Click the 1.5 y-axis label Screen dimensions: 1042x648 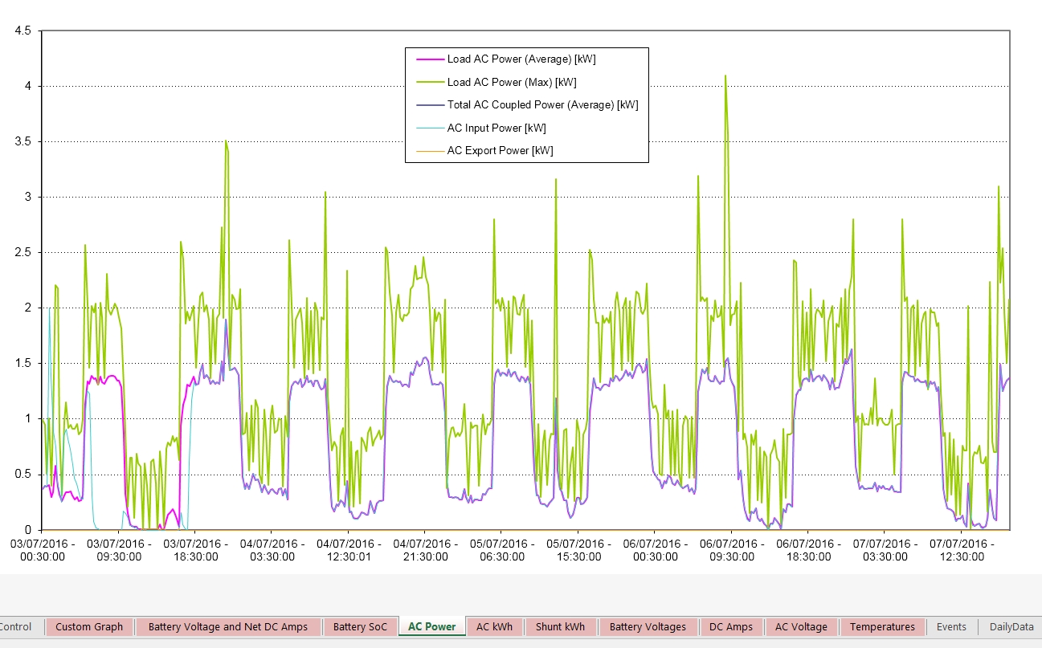[23, 363]
